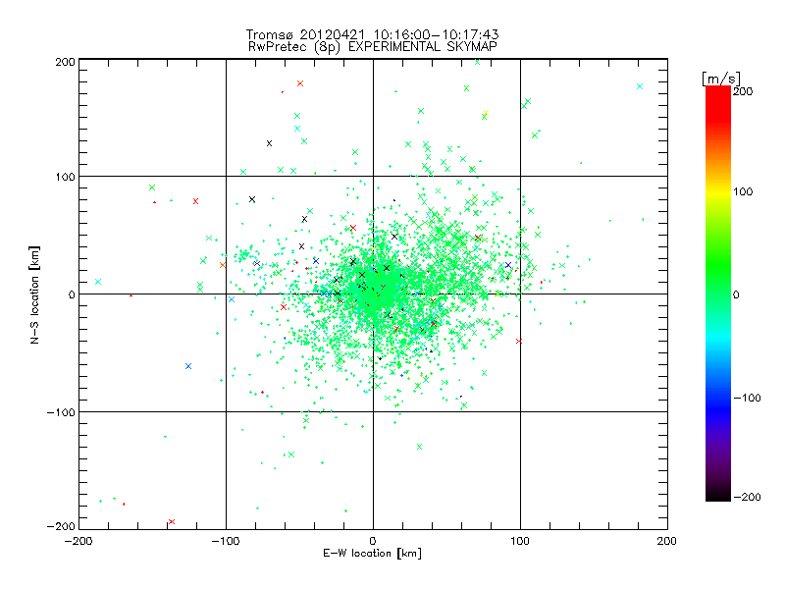
Task: Click the y-axis tick label '200'
Action: (x=65, y=62)
